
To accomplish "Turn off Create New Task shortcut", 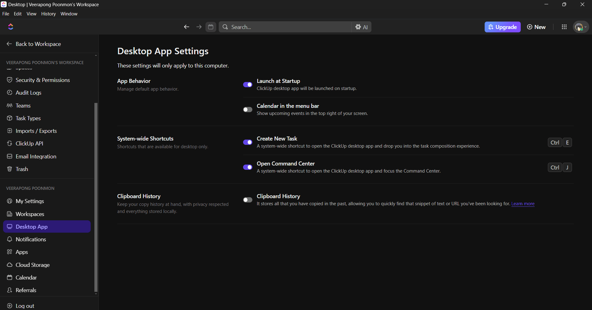I will coord(248,142).
